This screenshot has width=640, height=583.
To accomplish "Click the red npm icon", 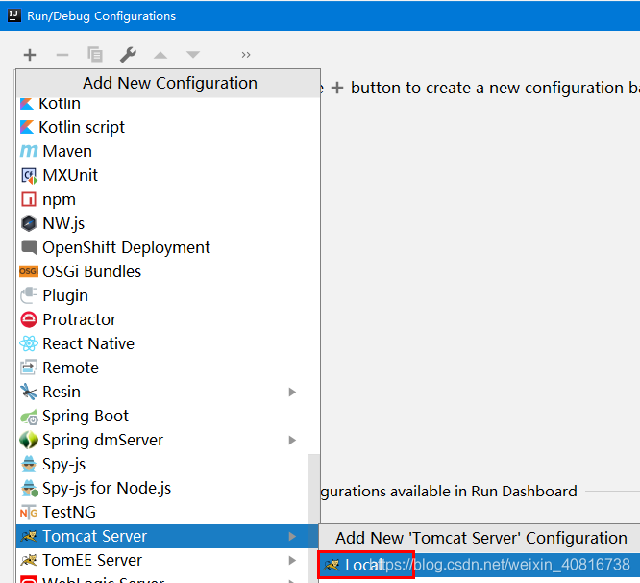I will point(29,199).
